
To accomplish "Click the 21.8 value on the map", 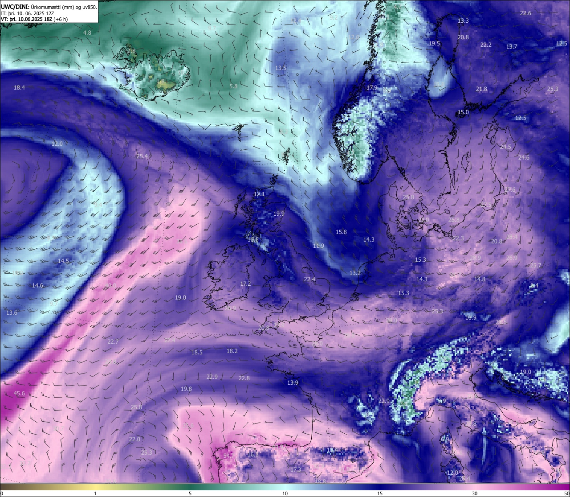I will [481, 89].
